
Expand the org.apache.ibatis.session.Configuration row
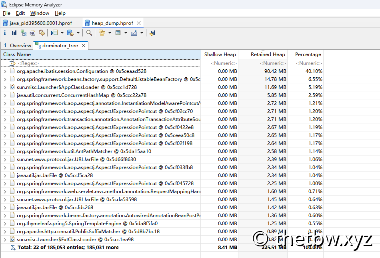(x=5, y=71)
